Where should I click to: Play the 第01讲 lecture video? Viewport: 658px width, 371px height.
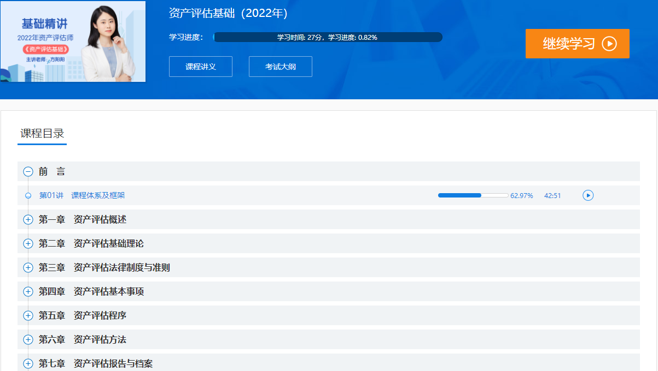pyautogui.click(x=588, y=195)
